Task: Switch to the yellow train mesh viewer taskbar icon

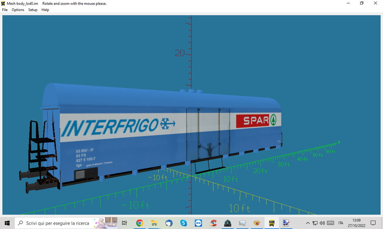Action: coord(272,223)
